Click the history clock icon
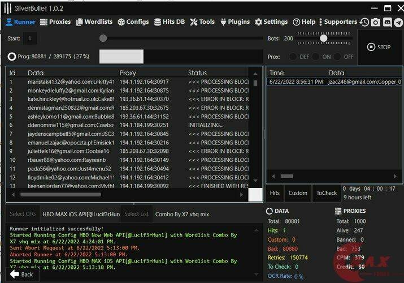 364,22
